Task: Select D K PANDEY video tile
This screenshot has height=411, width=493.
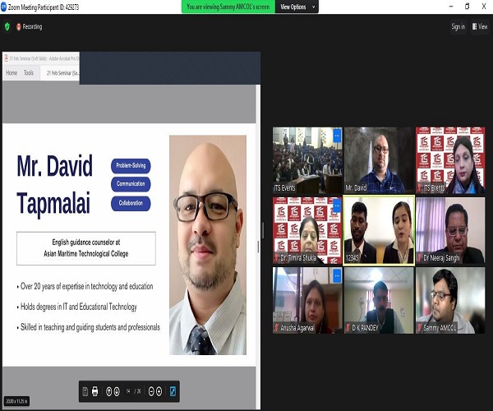Action: coord(379,300)
